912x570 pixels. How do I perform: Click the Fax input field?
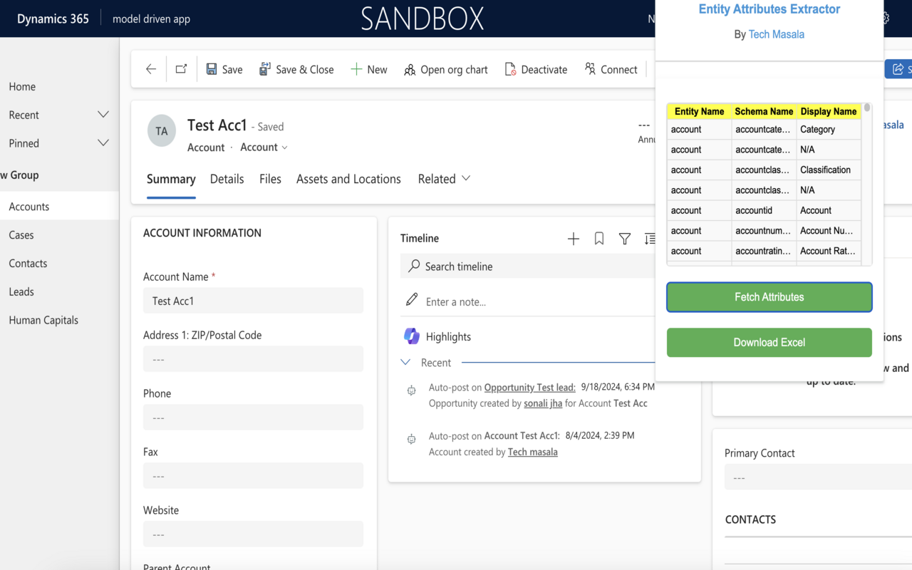tap(253, 476)
